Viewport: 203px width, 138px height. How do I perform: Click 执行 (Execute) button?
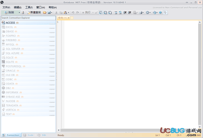tap(86, 12)
